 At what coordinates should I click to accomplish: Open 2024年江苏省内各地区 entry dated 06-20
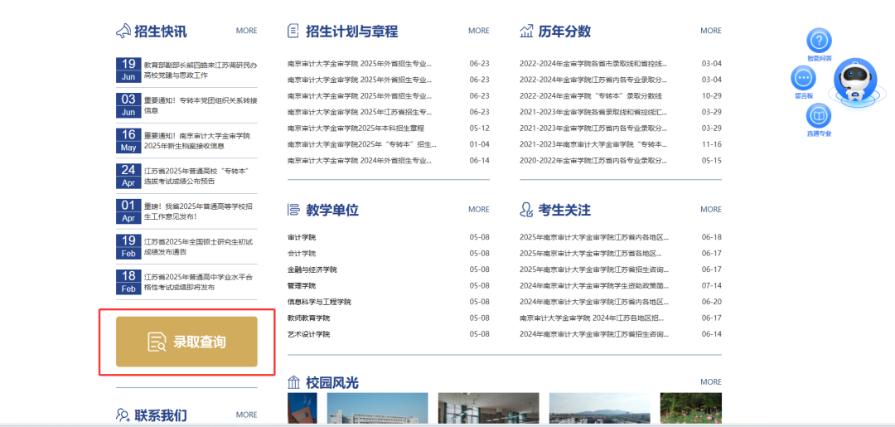(x=594, y=302)
